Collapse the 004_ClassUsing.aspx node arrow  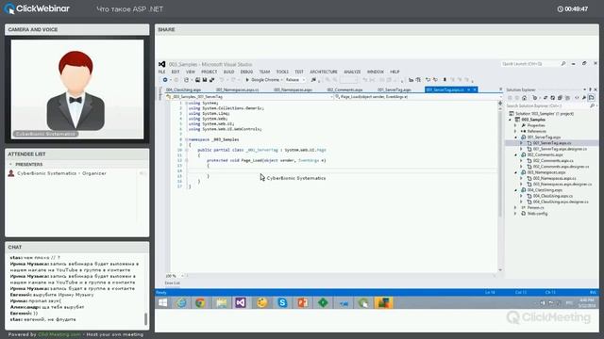(x=515, y=190)
